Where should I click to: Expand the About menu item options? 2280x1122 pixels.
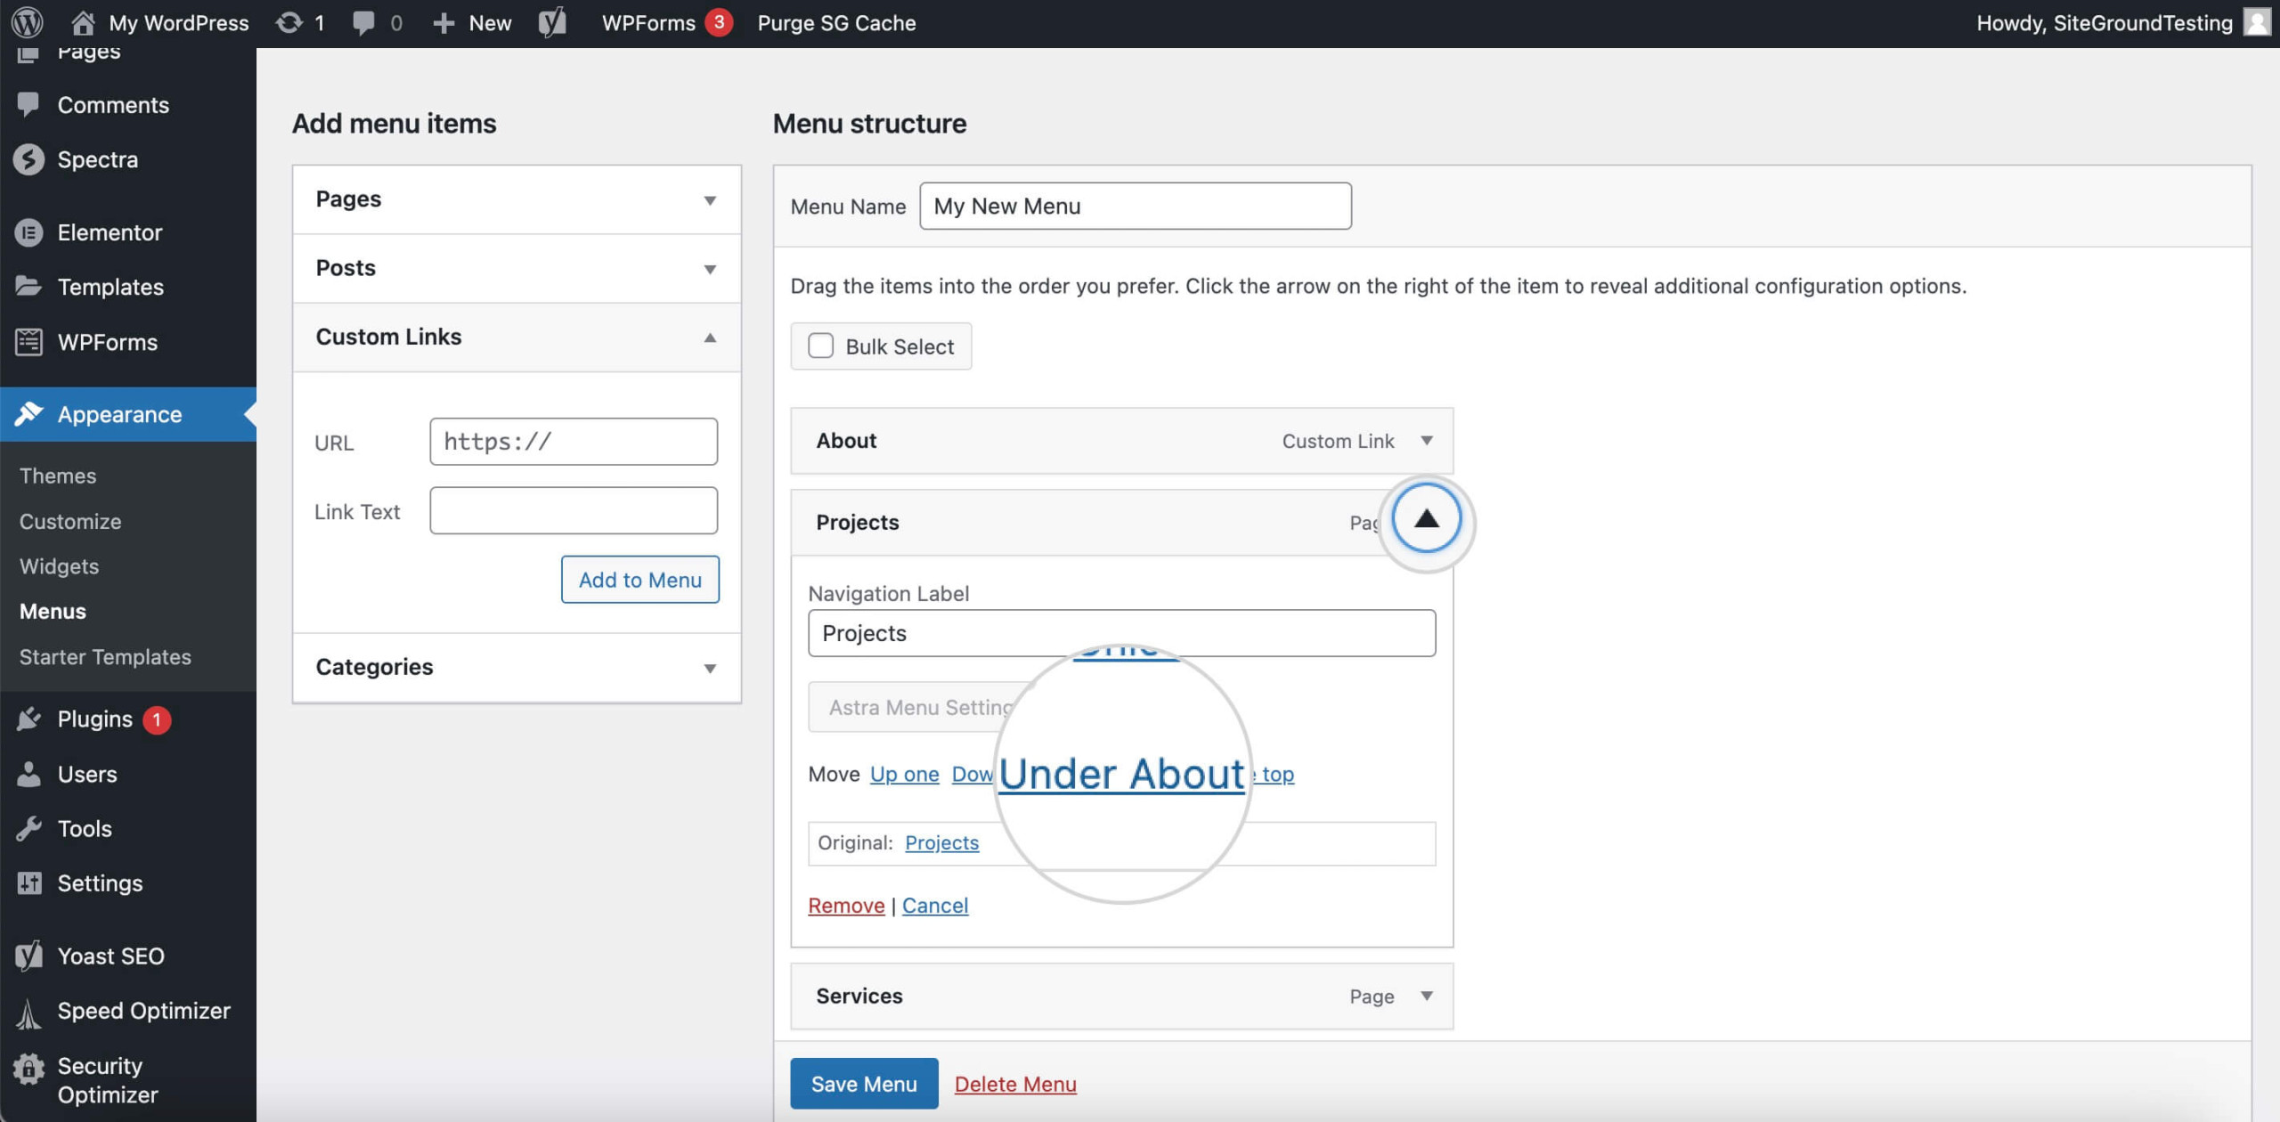pos(1427,441)
